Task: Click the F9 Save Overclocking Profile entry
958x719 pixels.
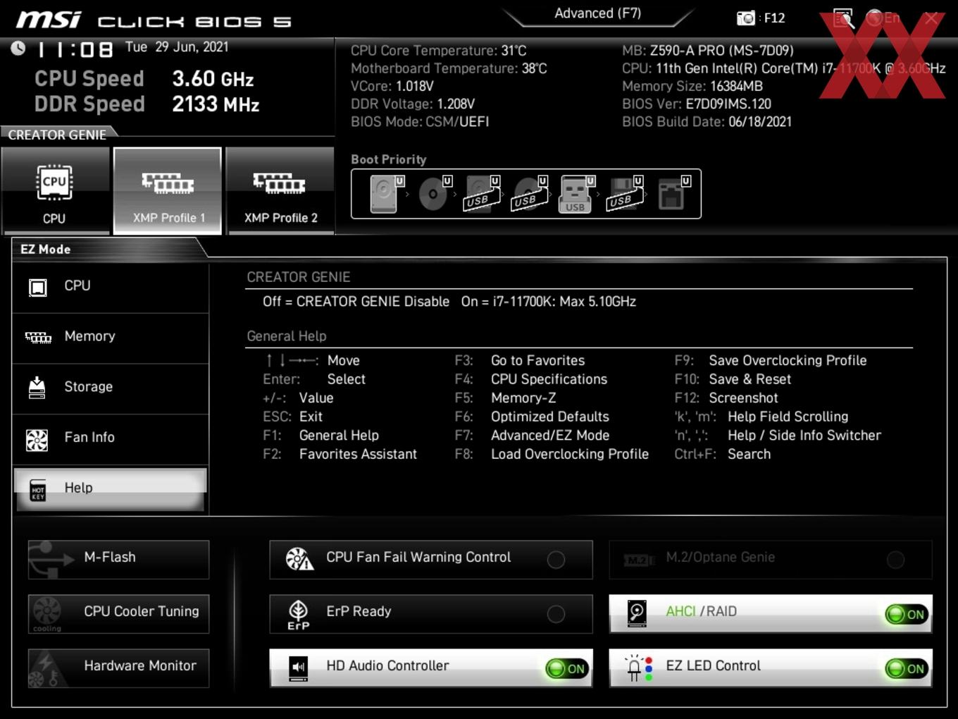Action: 771,361
